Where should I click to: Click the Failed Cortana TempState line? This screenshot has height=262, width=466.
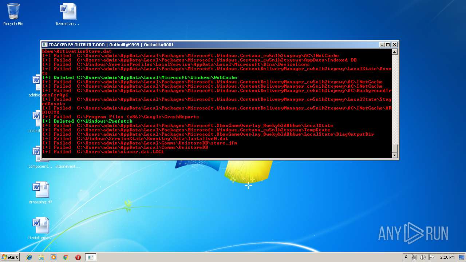(186, 130)
